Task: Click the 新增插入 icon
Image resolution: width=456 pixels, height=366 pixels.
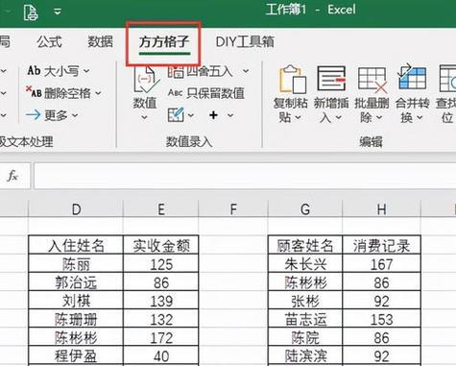Action: [331, 79]
